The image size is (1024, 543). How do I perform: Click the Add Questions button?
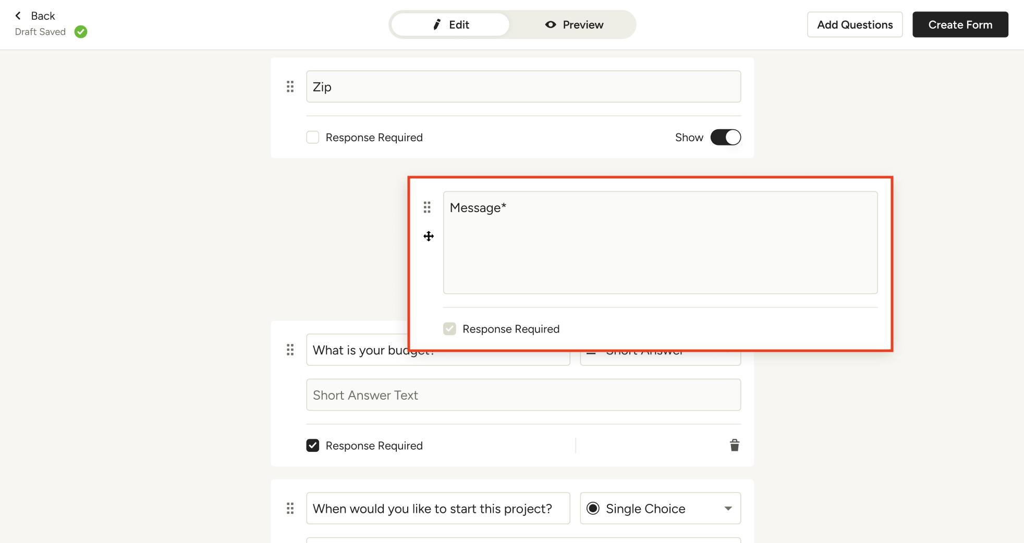click(x=855, y=24)
